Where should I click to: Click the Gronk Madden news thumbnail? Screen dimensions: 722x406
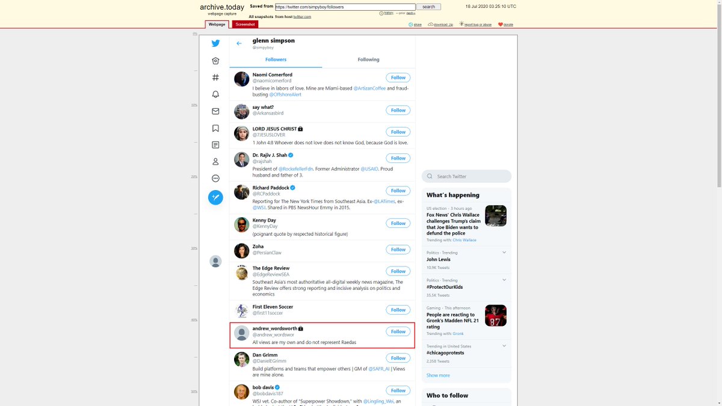pyautogui.click(x=496, y=315)
